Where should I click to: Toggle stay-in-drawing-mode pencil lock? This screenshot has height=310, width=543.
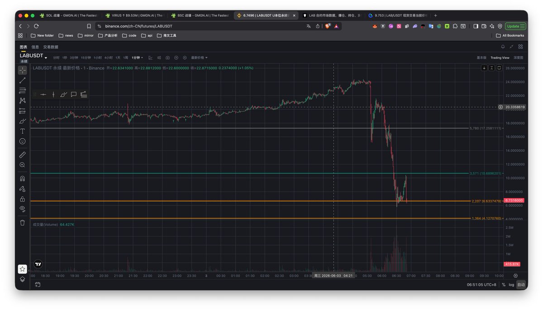pos(22,188)
